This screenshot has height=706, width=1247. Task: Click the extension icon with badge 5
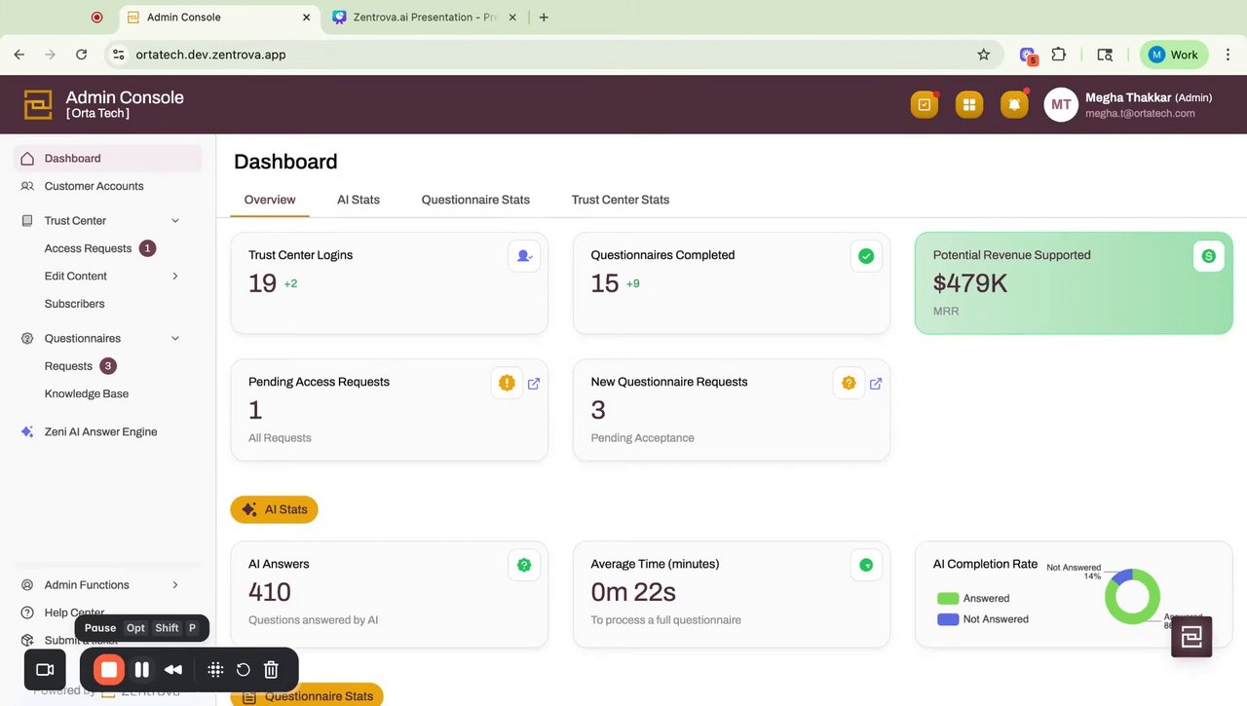pyautogui.click(x=1028, y=56)
